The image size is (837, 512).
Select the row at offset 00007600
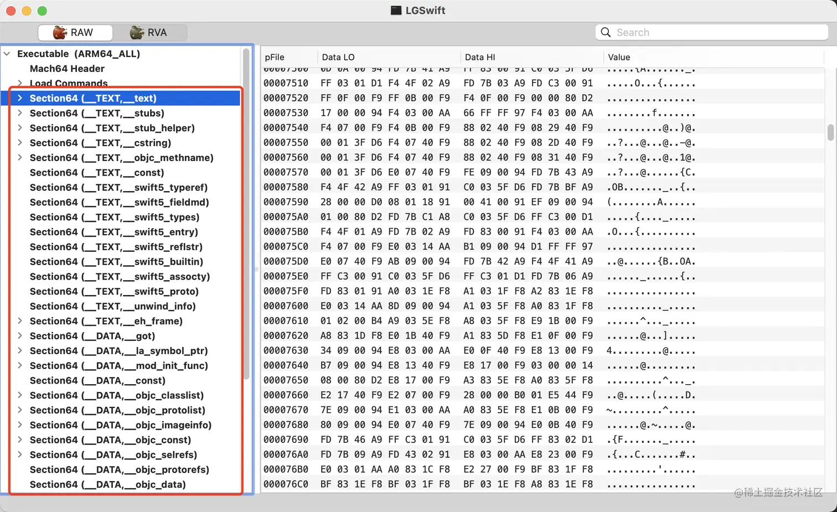click(x=544, y=307)
